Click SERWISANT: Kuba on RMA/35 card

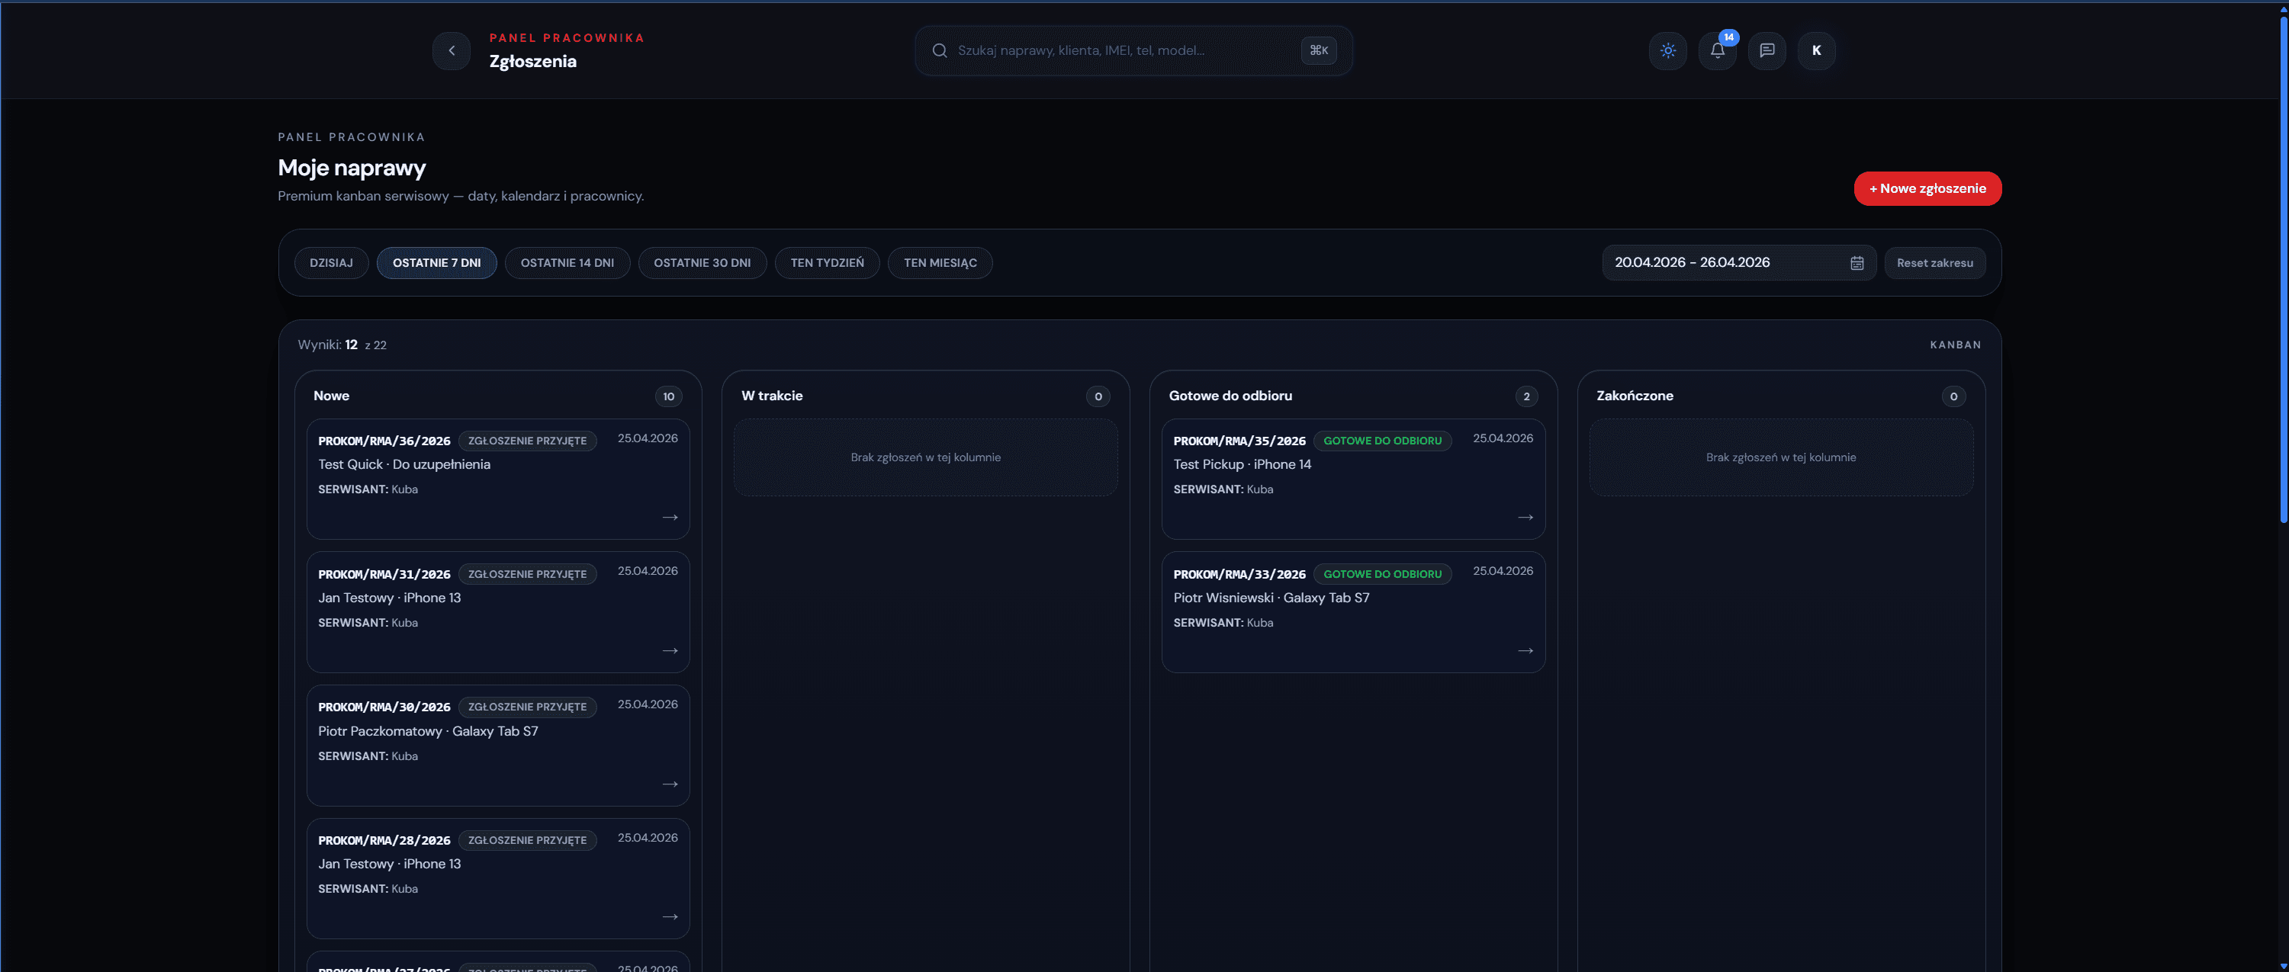point(1223,489)
